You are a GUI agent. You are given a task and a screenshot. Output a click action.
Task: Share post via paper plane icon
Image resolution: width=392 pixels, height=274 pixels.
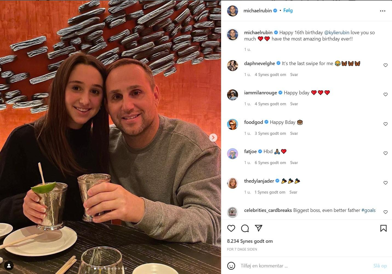[x=259, y=228]
